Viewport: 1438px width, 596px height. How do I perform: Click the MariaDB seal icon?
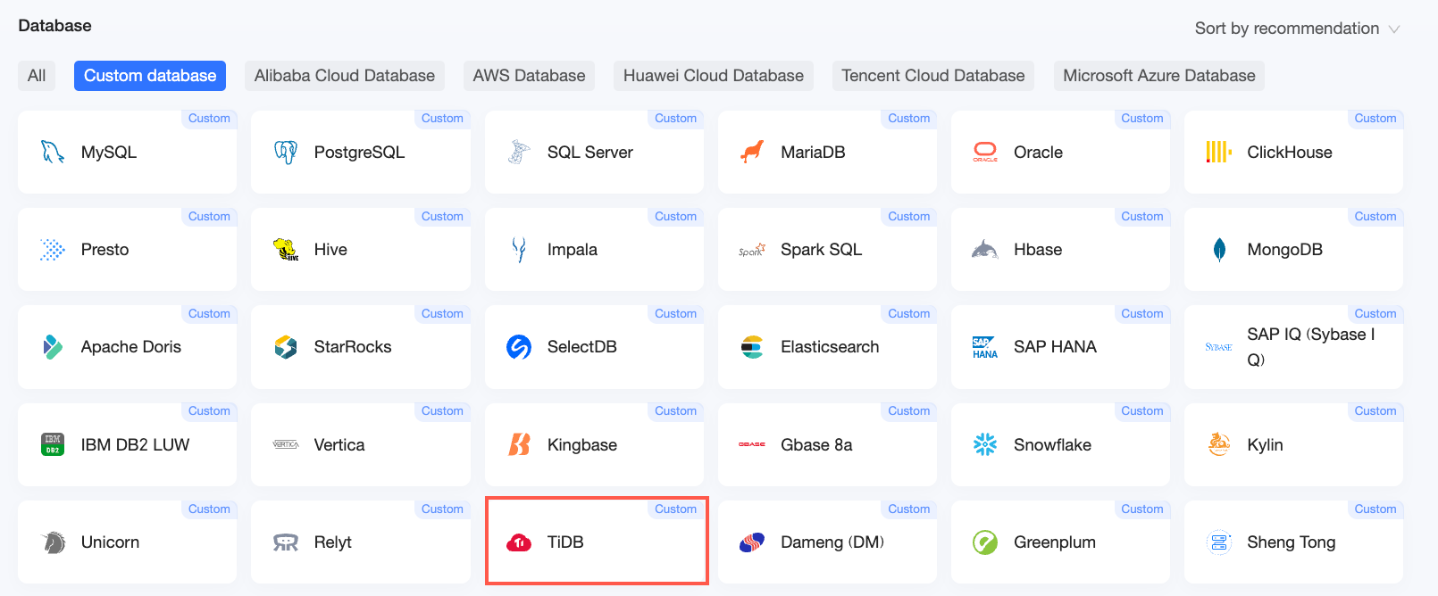(x=752, y=153)
